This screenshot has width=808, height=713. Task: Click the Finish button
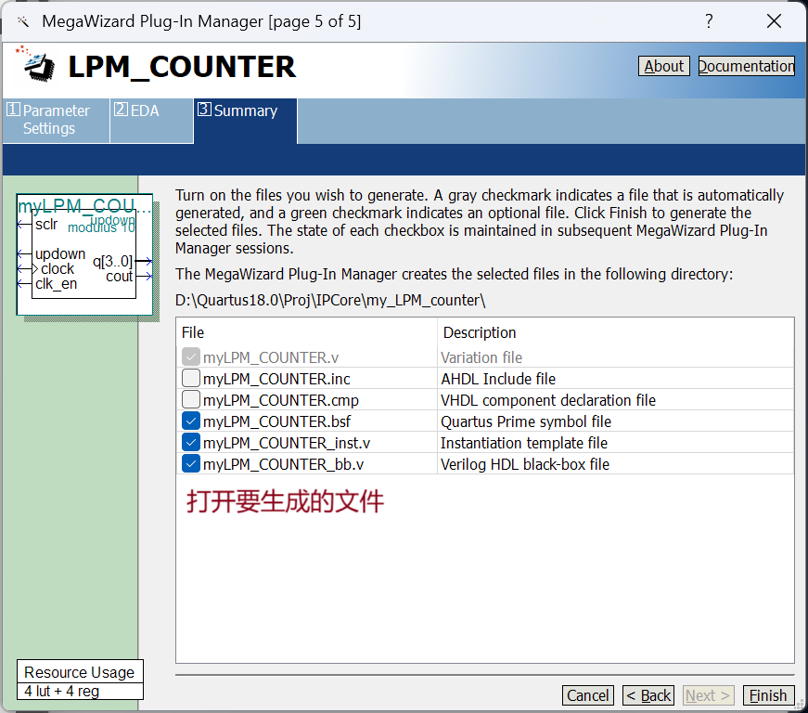pos(768,695)
